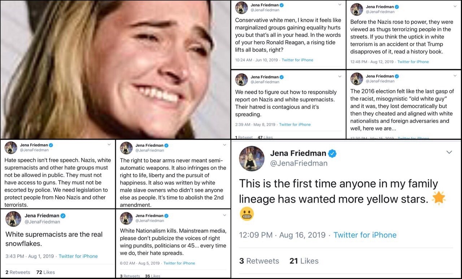Expand chevron menu on 'Conservative white men' tweet
The image size is (462, 279).
coord(339,5)
